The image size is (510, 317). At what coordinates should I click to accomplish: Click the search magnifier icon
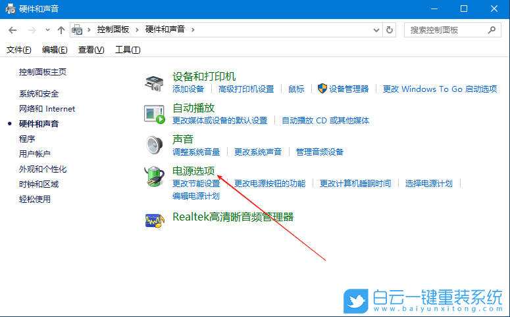[492, 30]
